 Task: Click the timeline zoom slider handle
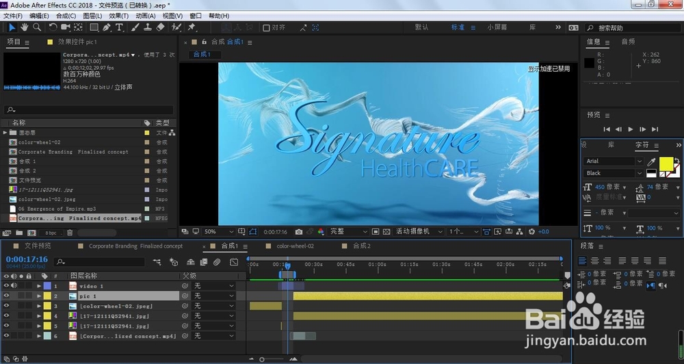tap(262, 360)
